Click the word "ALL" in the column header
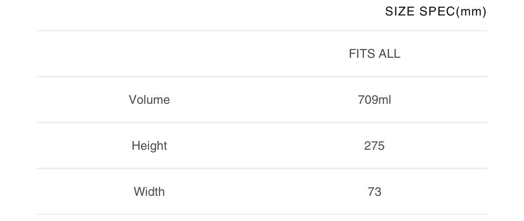The width and height of the screenshot is (524, 221). coord(389,54)
